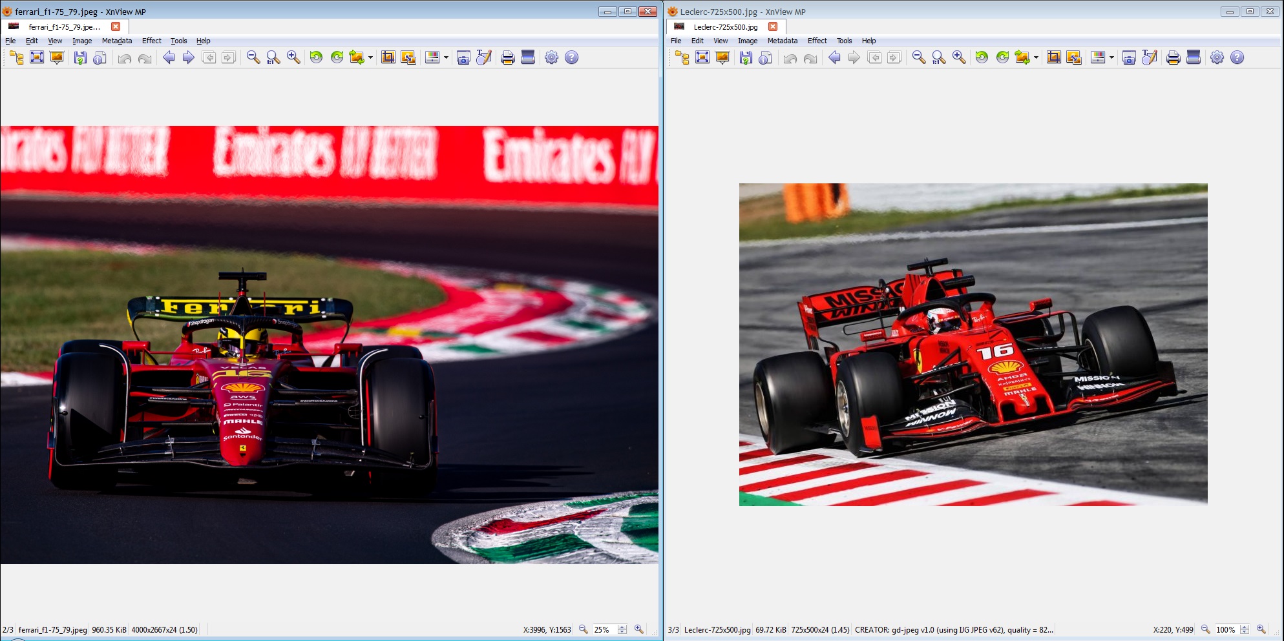The width and height of the screenshot is (1284, 641).
Task: Open the Effect menu in the ferrari window
Action: (151, 41)
